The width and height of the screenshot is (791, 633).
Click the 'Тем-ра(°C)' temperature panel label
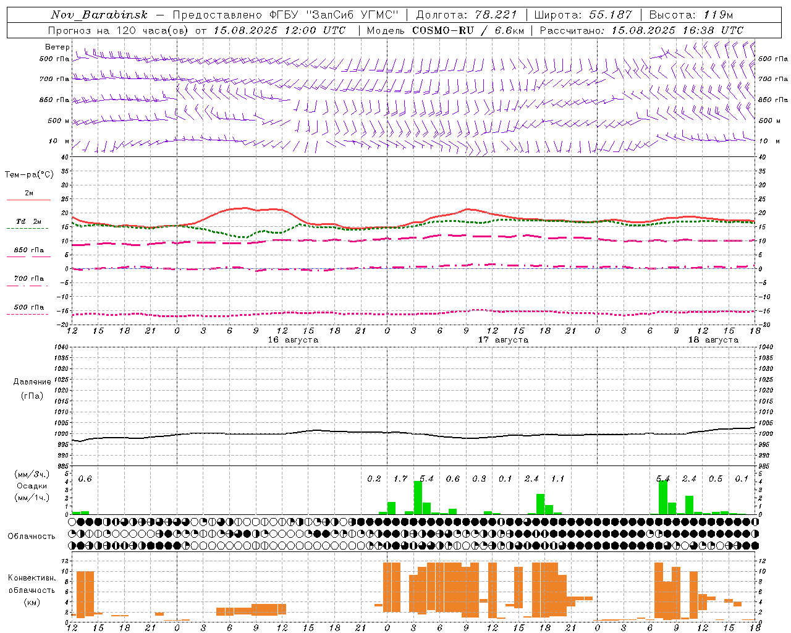(29, 175)
